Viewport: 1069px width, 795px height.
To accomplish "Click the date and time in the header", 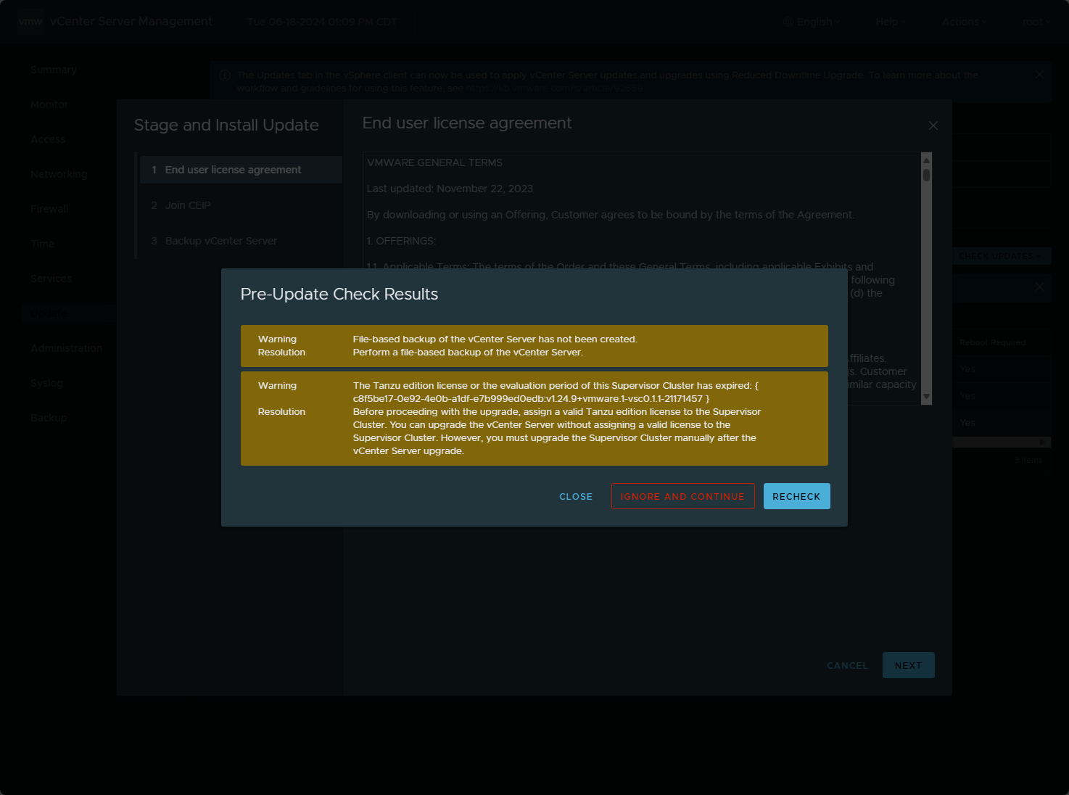I will [322, 22].
